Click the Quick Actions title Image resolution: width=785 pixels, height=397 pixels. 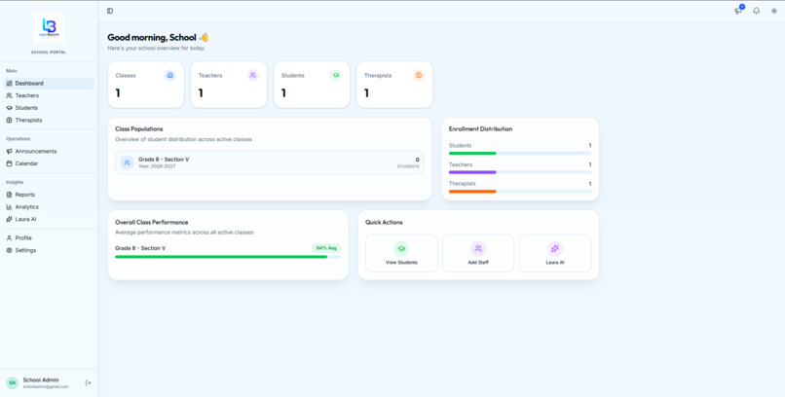384,222
